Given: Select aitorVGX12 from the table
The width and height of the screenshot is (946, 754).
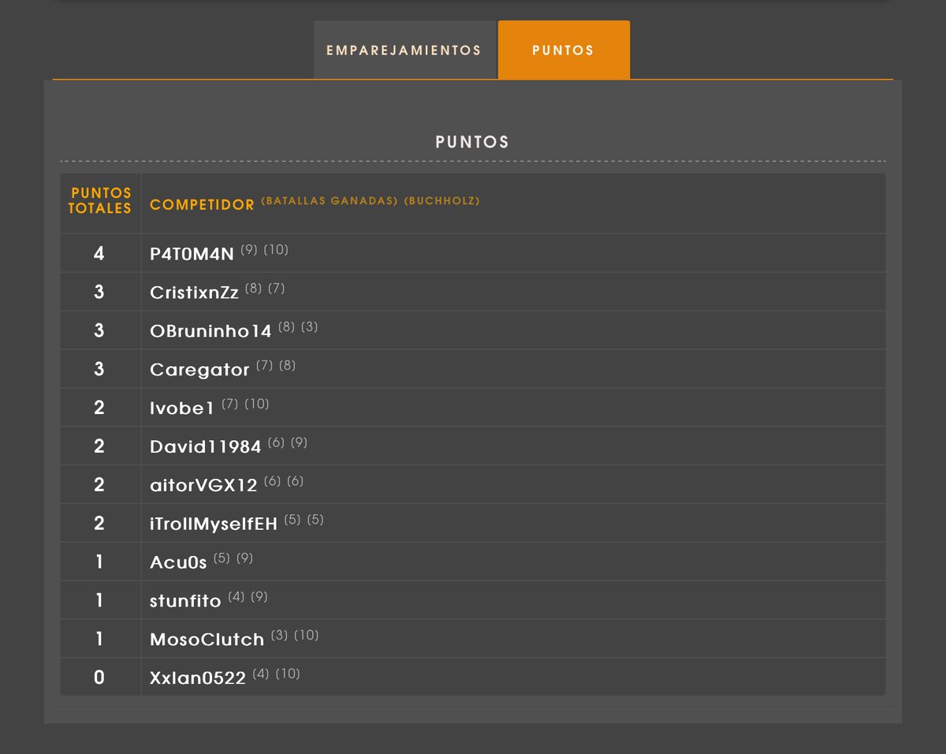Looking at the screenshot, I should (x=203, y=483).
